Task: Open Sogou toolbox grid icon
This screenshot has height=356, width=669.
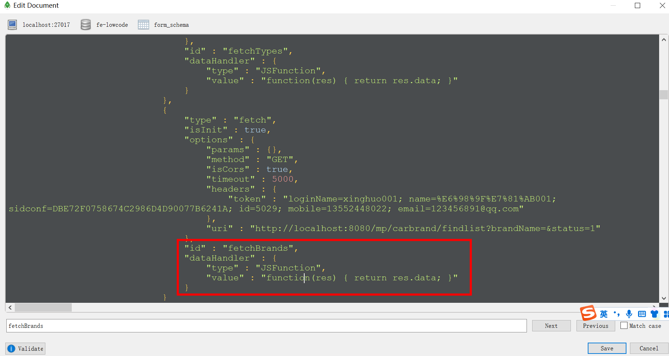Action: pyautogui.click(x=666, y=314)
